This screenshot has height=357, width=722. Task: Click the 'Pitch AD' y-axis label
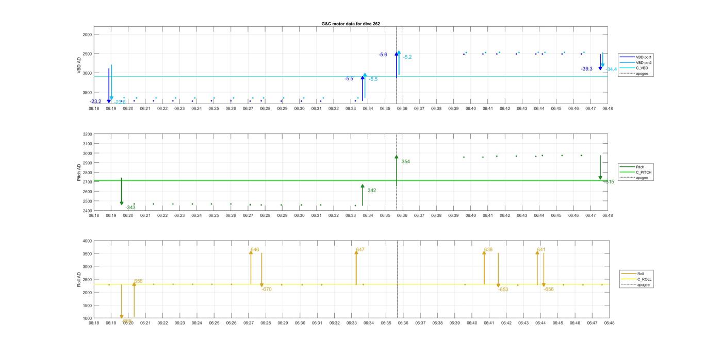pos(79,173)
